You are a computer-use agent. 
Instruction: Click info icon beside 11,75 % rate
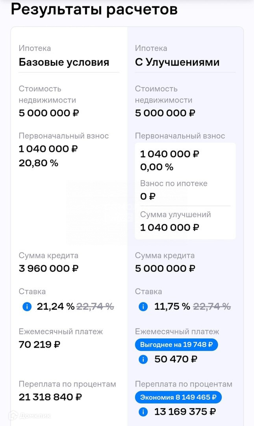(x=143, y=306)
